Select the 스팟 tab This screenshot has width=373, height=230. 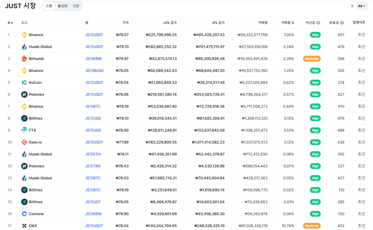49,6
